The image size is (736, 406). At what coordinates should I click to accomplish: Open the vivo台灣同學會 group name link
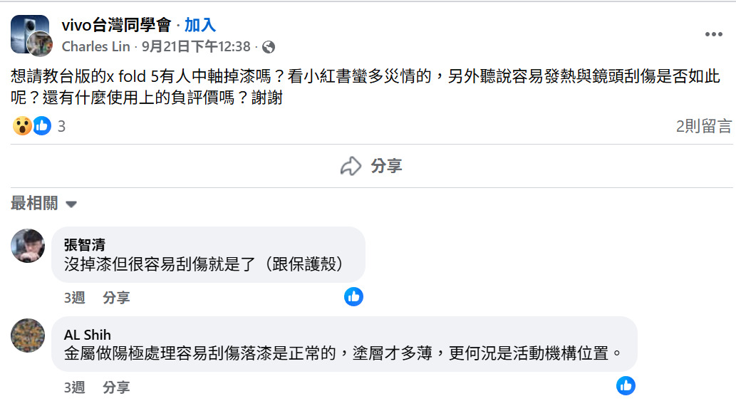117,25
